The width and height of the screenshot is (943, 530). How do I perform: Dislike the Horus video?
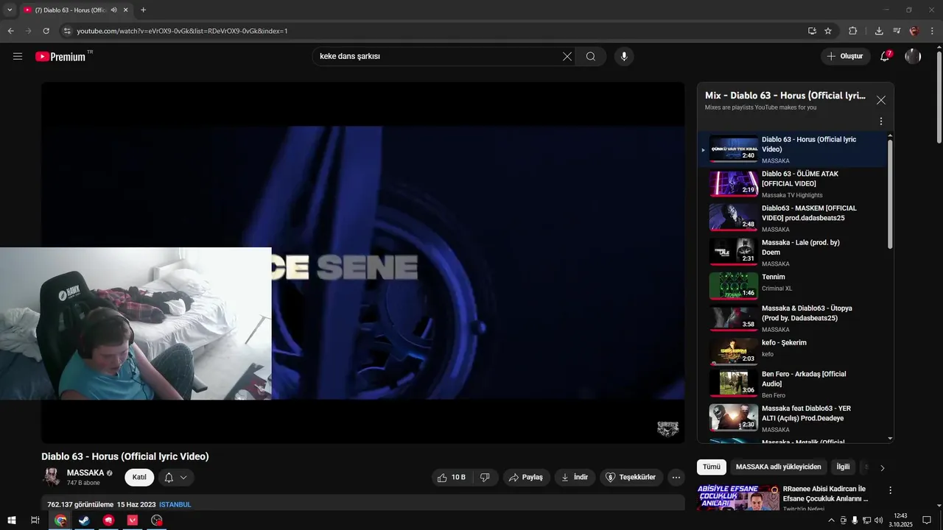coord(485,478)
